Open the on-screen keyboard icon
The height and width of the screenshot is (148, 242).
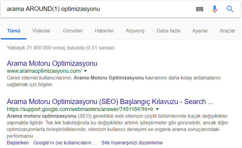(199, 9)
